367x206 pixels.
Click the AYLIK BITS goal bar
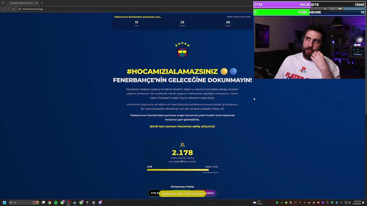pos(309,5)
